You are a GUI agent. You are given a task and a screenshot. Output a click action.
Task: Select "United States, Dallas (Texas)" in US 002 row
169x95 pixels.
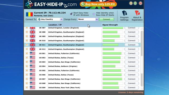tap(61, 58)
